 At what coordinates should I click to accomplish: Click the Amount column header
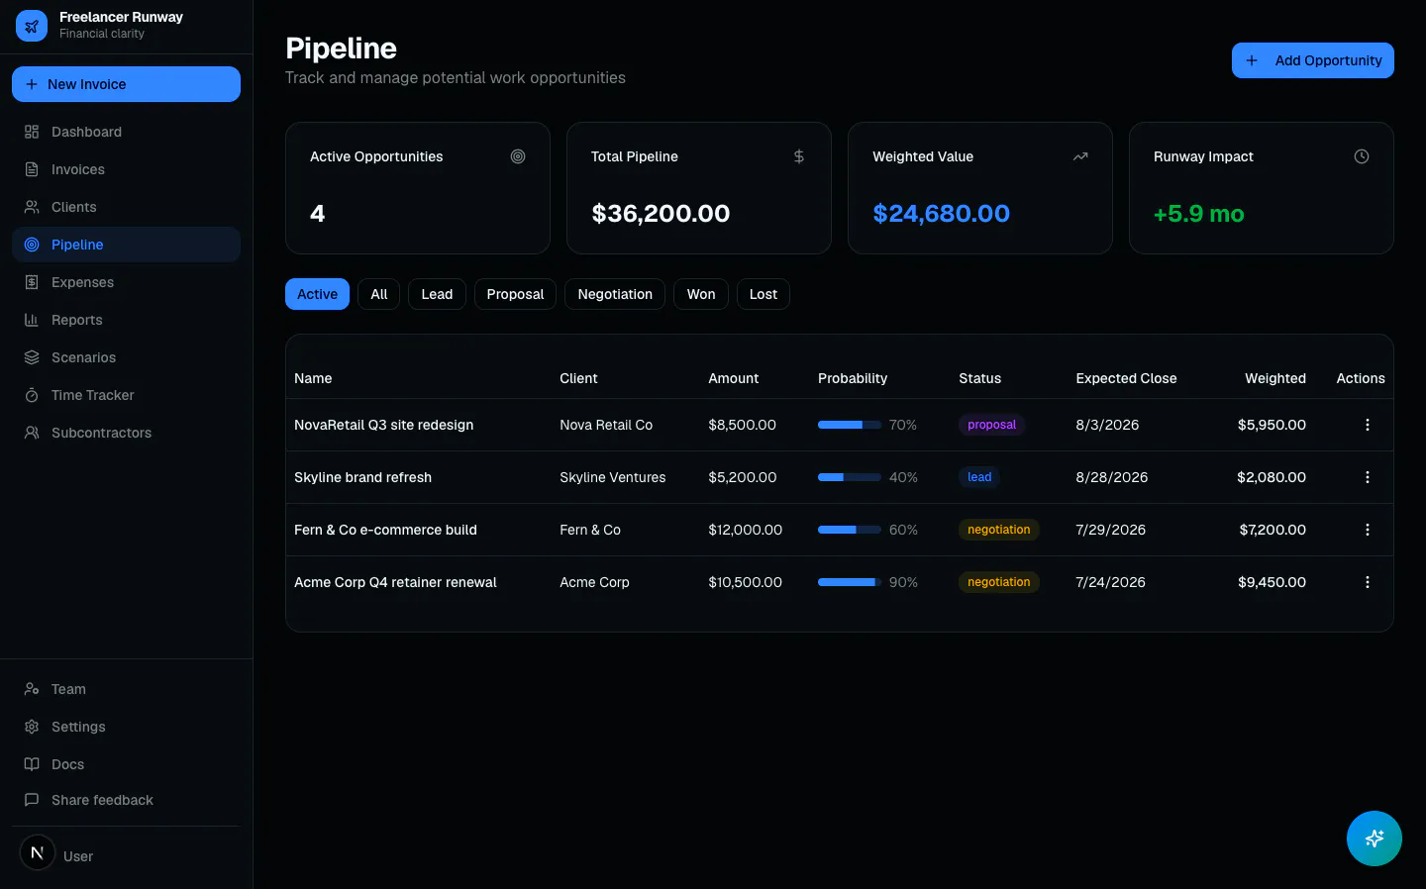pos(734,378)
